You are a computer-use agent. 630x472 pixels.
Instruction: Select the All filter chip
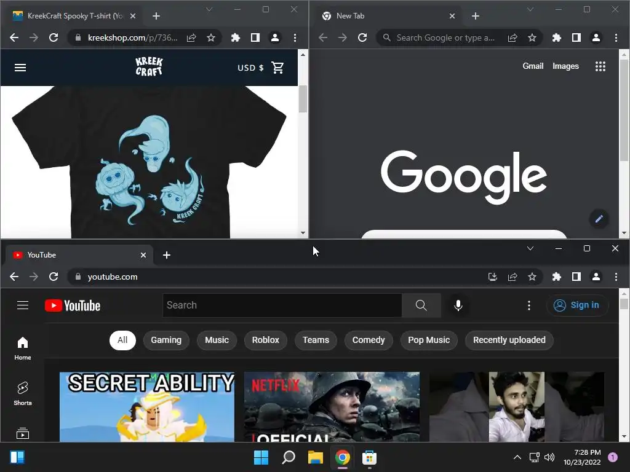click(122, 340)
